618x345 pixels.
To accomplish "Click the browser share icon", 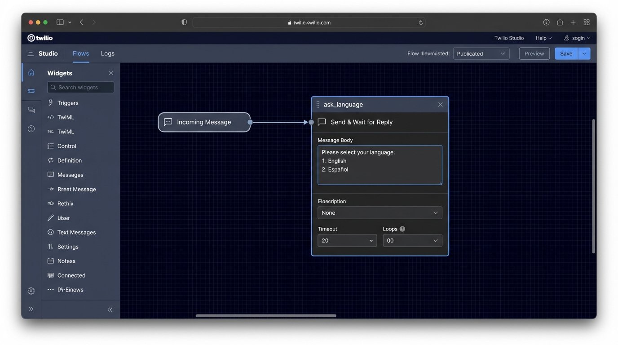I will tap(560, 22).
